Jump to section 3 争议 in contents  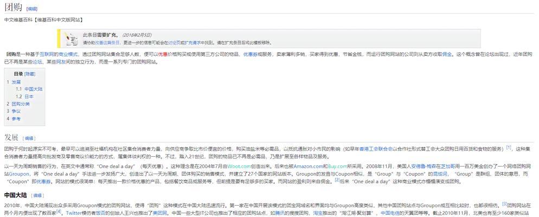pos(14,111)
